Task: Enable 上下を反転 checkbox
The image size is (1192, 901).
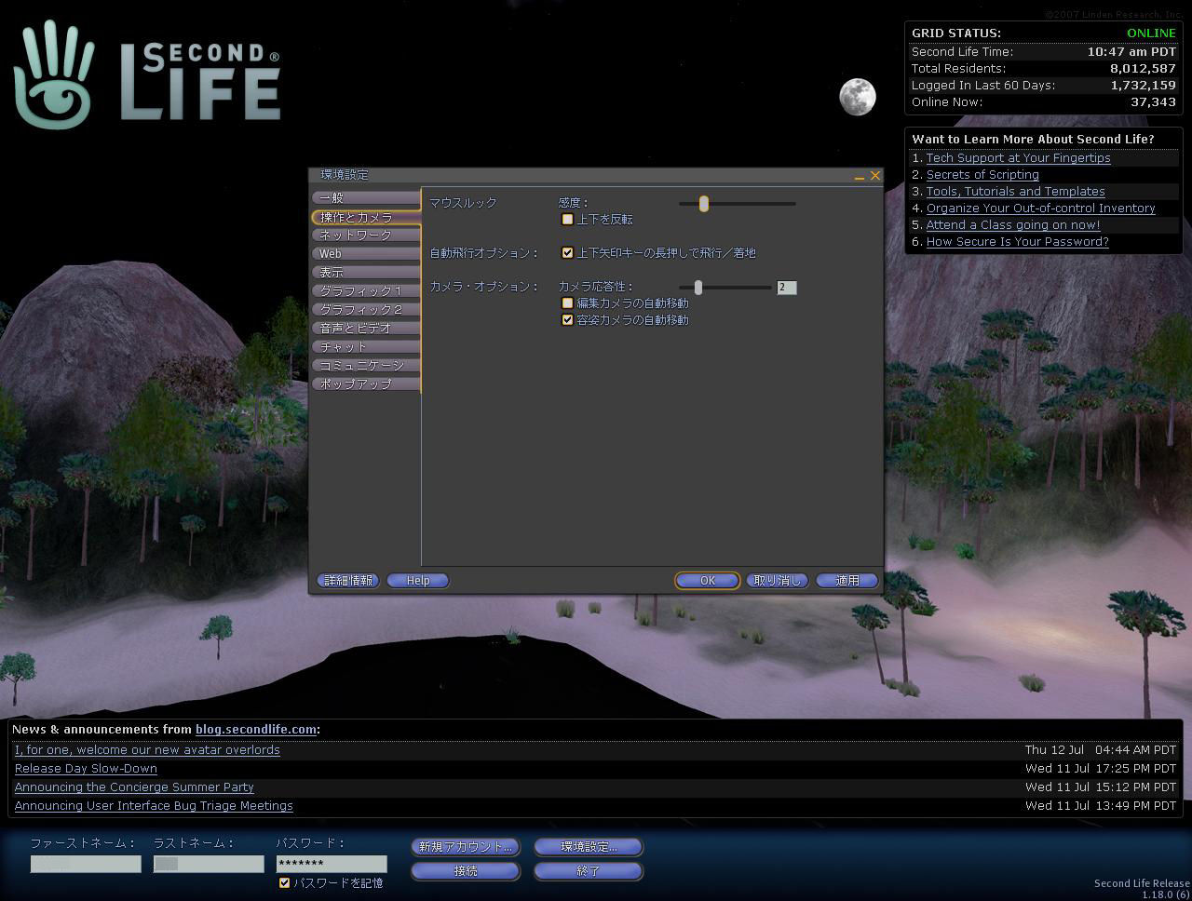Action: 567,220
